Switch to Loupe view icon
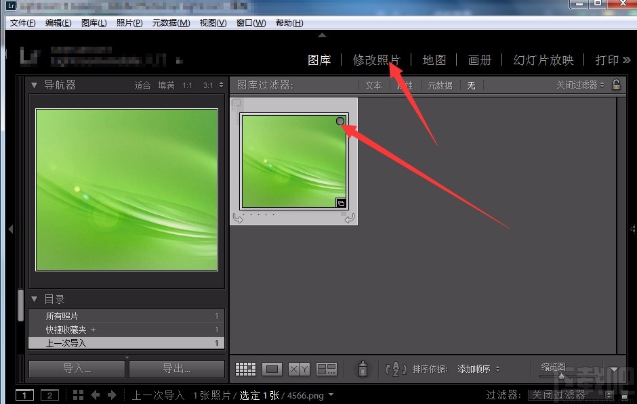This screenshot has height=404, width=637. coord(272,369)
